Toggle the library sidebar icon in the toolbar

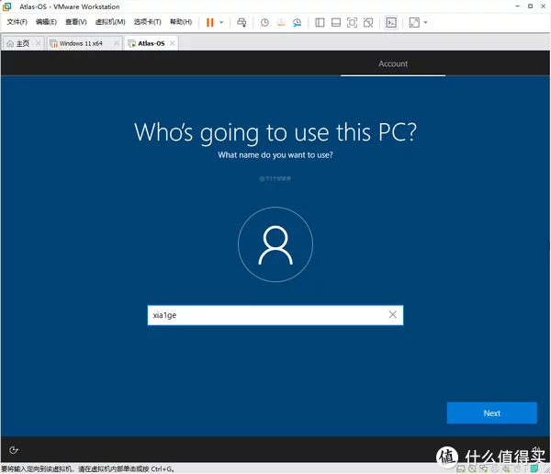320,22
